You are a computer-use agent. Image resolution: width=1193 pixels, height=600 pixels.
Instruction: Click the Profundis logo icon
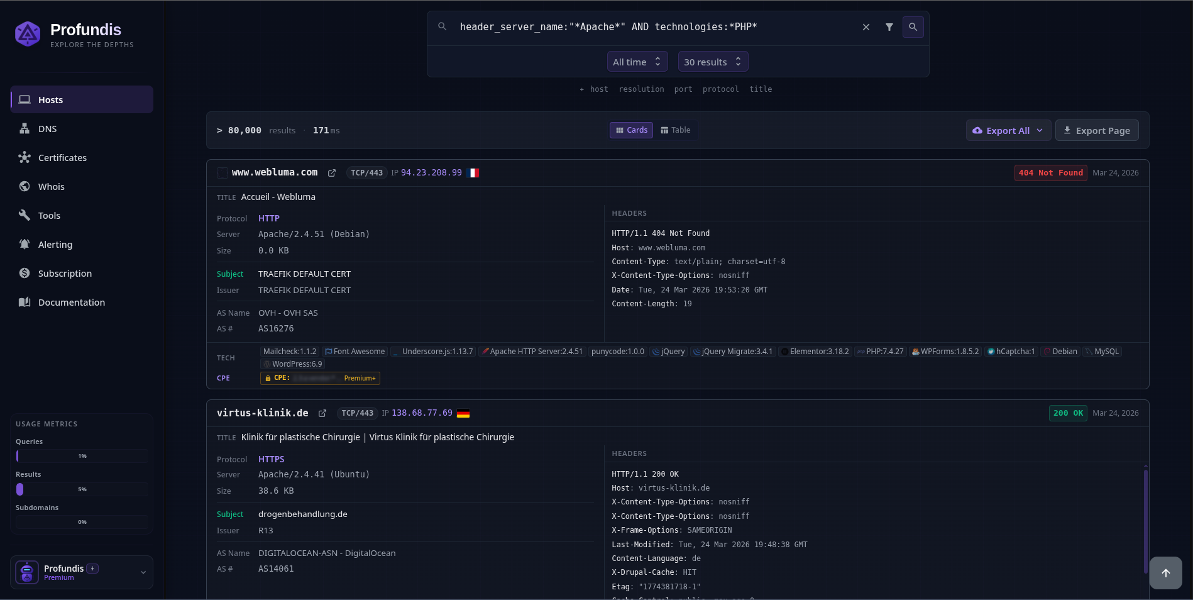[x=28, y=34]
